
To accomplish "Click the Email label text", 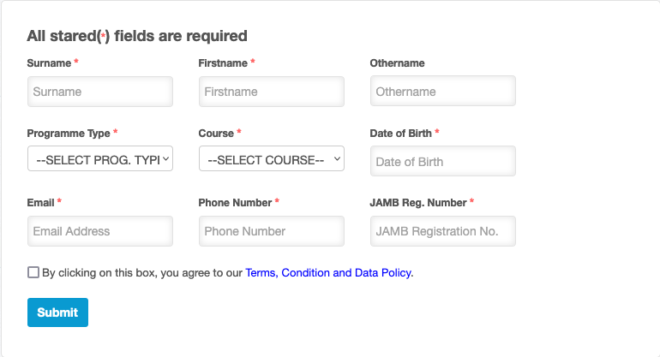I will (41, 203).
